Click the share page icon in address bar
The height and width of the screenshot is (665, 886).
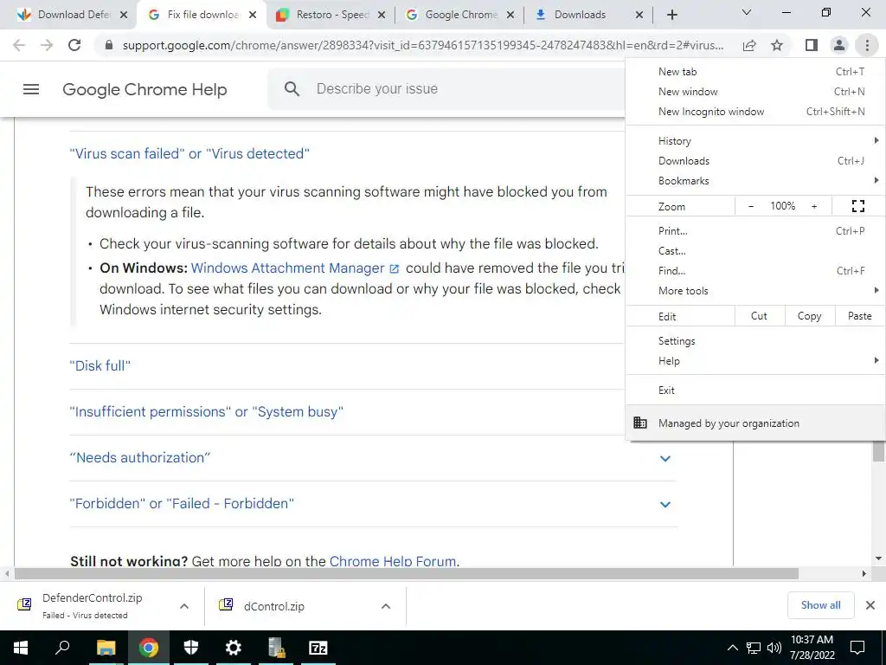click(x=749, y=45)
